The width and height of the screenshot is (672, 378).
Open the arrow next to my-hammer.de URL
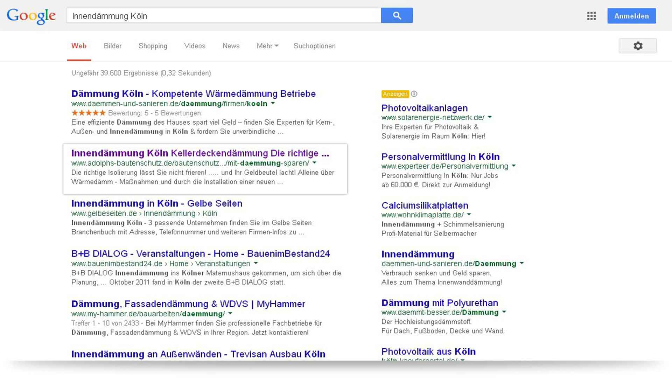click(230, 314)
